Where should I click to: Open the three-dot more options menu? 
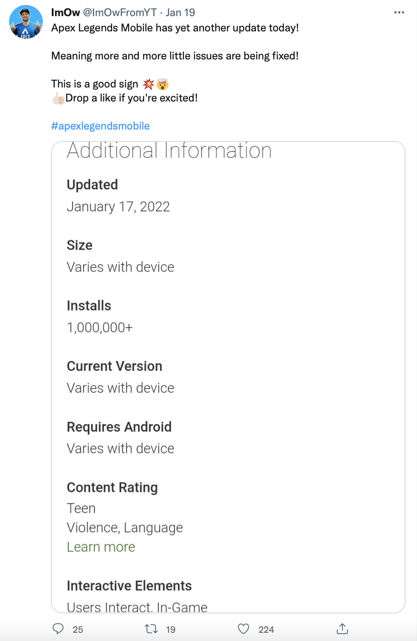399,12
